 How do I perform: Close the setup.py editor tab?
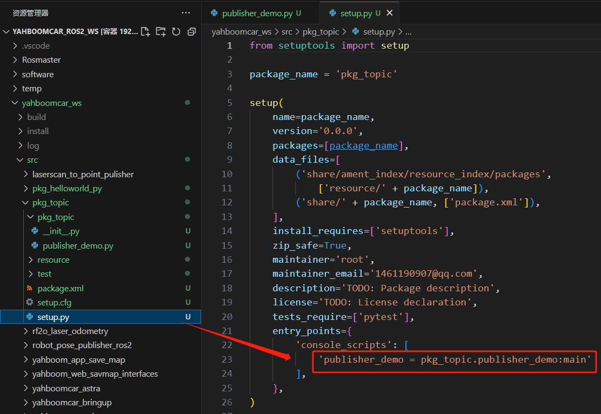point(390,13)
